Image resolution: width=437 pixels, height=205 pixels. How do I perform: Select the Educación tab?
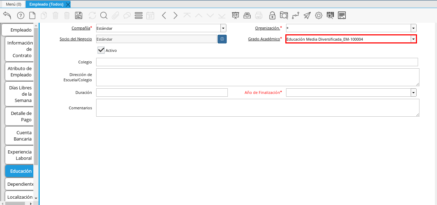coord(19,171)
